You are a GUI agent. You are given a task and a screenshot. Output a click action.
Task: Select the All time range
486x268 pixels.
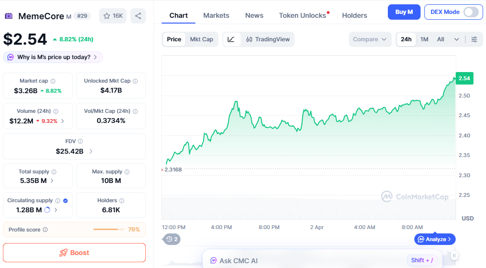[x=440, y=39]
